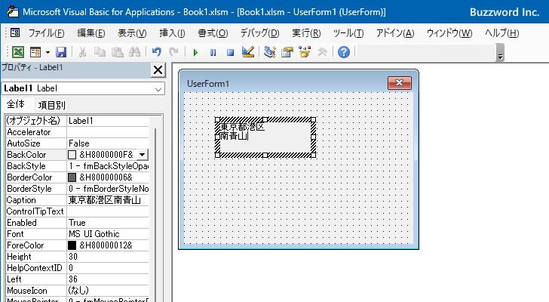Open the ファイル(F) menu
The image size is (549, 302).
click(46, 33)
